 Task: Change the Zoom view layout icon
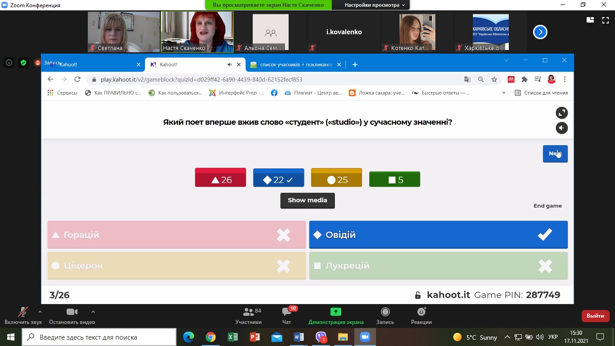pyautogui.click(x=590, y=20)
